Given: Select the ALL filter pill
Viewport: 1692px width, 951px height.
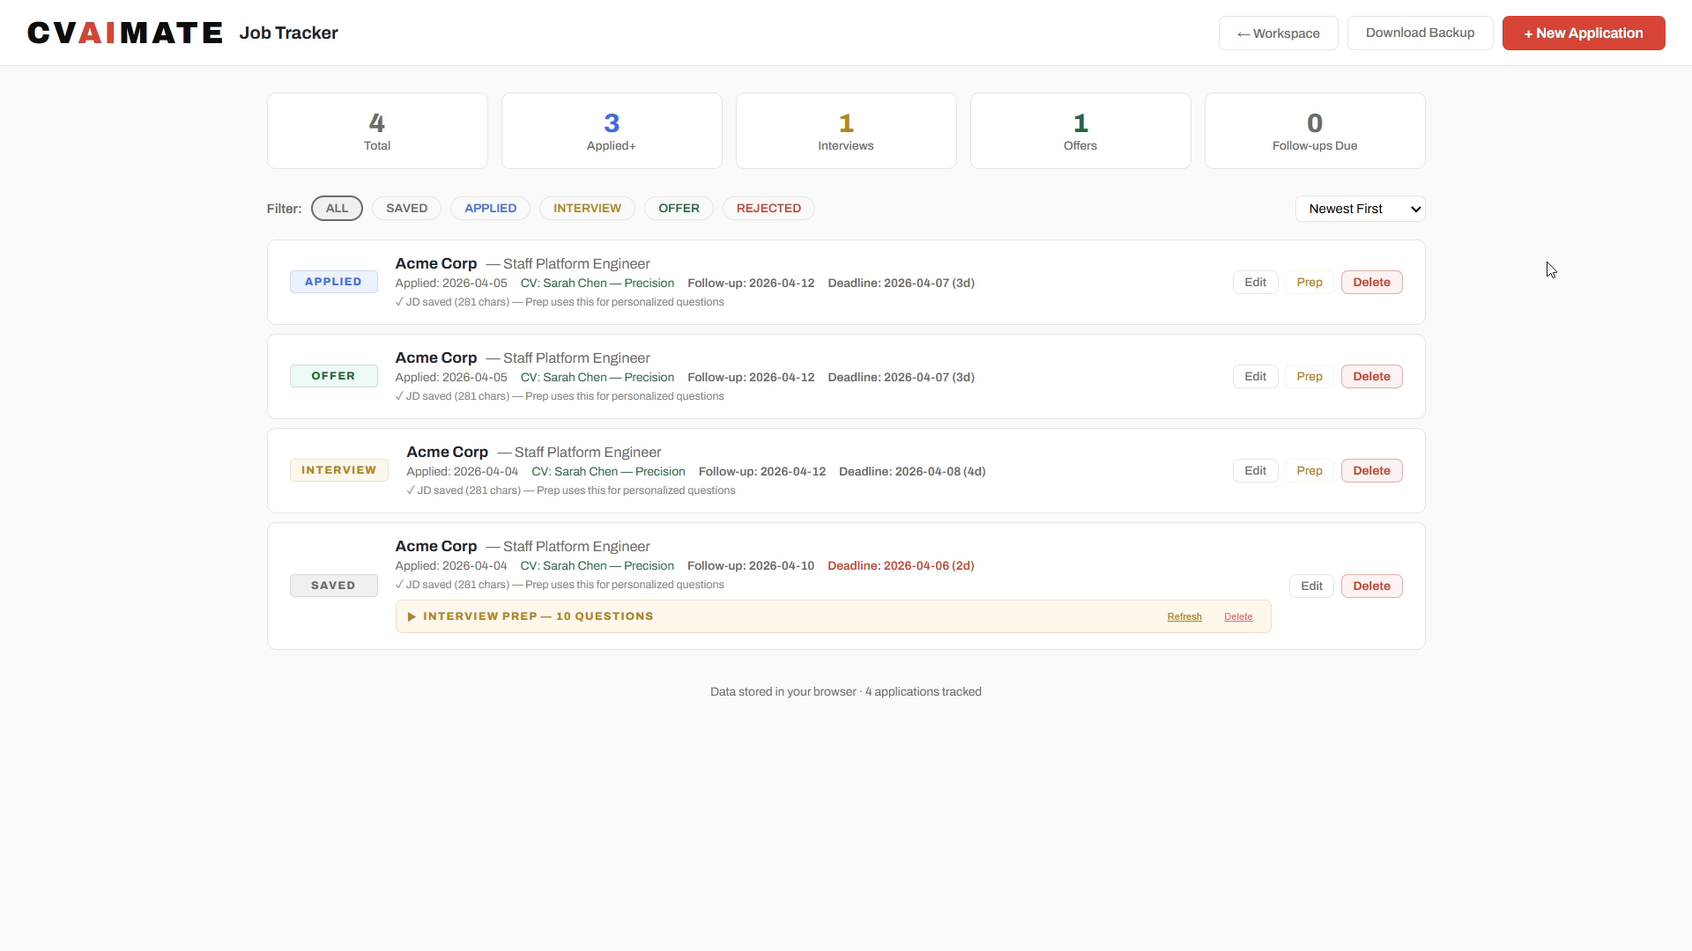Looking at the screenshot, I should click(337, 209).
